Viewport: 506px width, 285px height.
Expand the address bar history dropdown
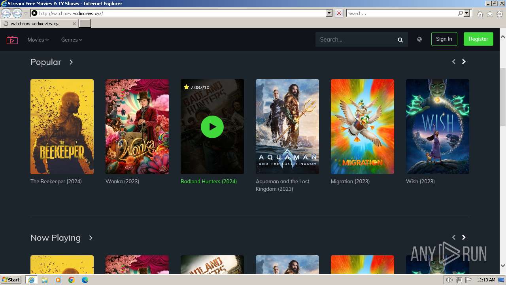pos(329,13)
